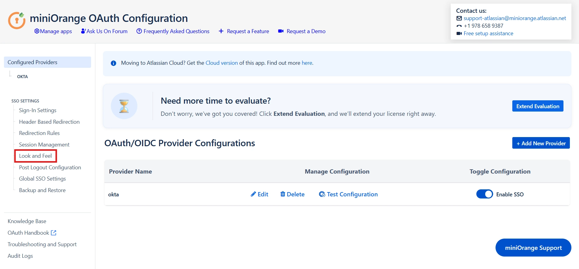Viewport: 579px width, 269px height.
Task: Click the info icon in the Cloud banner
Action: 113,63
